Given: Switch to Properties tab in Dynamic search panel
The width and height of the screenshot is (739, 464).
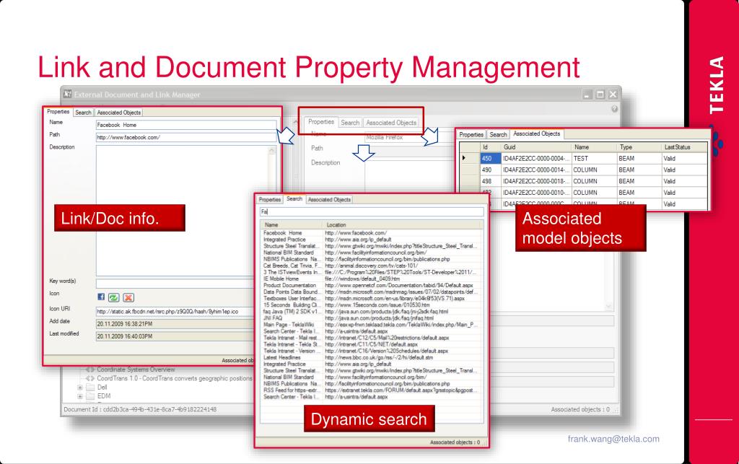Looking at the screenshot, I should point(270,200).
